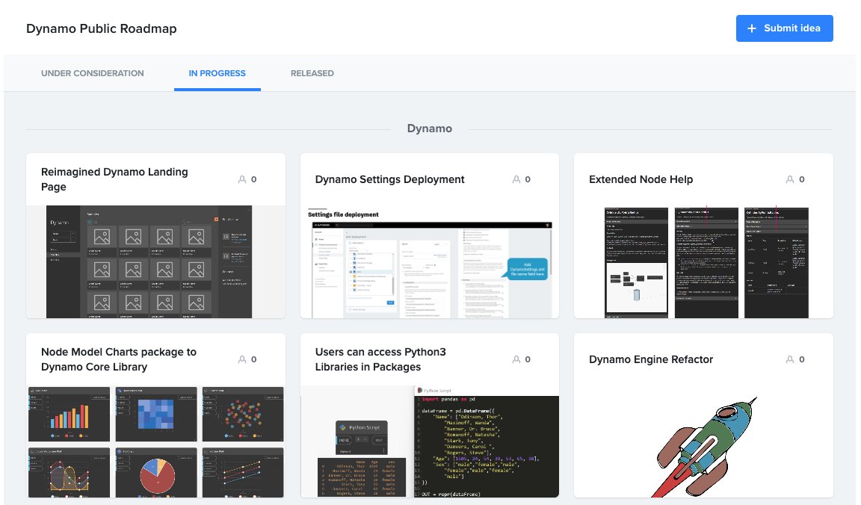Open the Released tab
Screen dimensions: 861x505
coord(312,73)
